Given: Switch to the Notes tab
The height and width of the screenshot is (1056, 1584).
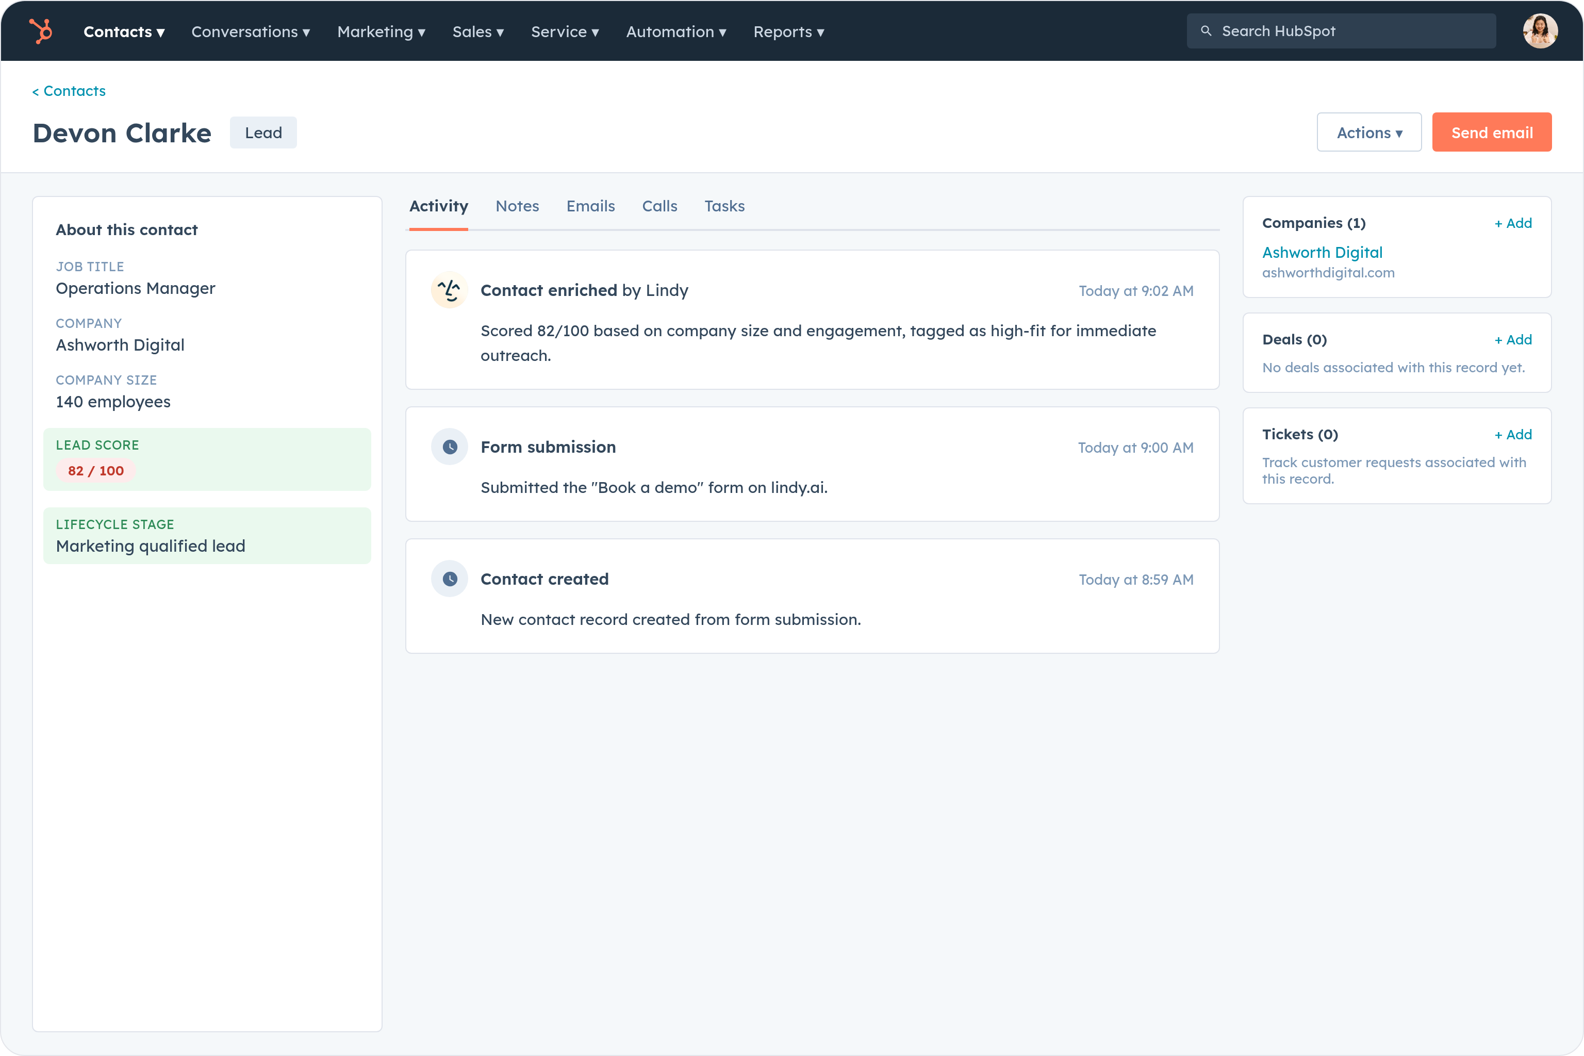Looking at the screenshot, I should (x=517, y=206).
